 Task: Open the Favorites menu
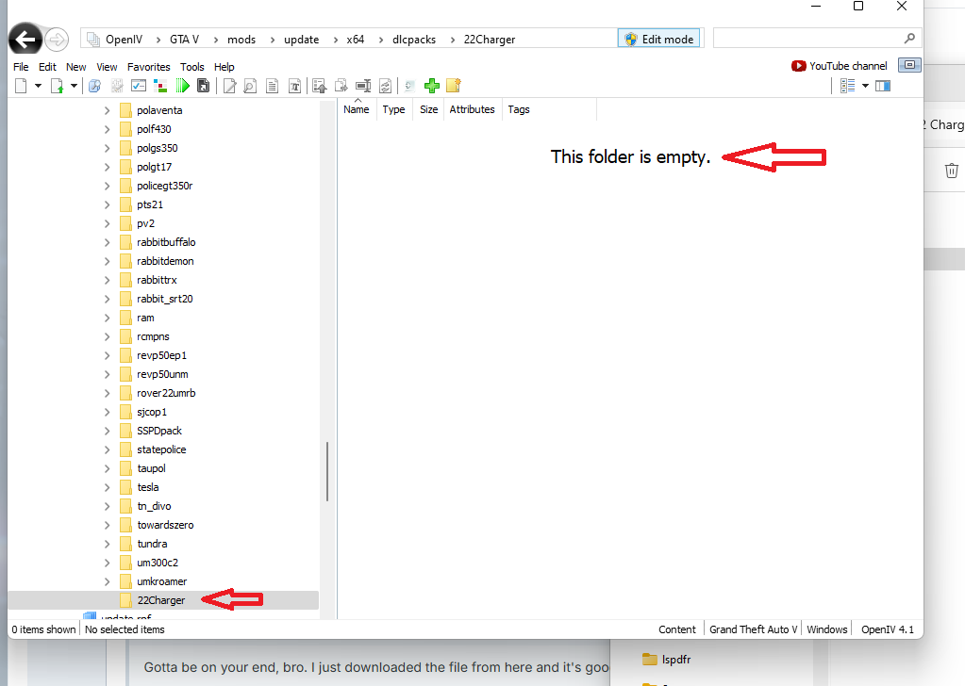(x=148, y=67)
